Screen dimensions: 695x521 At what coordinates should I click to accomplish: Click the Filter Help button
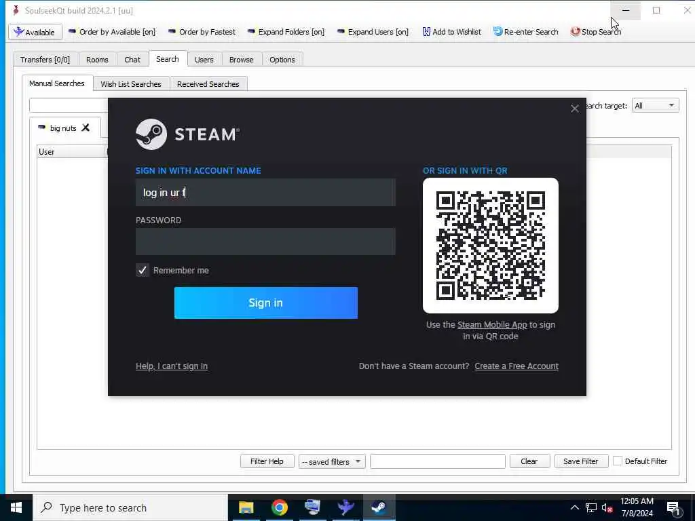[x=267, y=461]
